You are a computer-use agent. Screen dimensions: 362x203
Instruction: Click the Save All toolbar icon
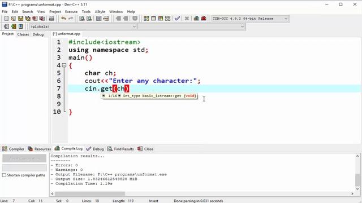pos(28,19)
